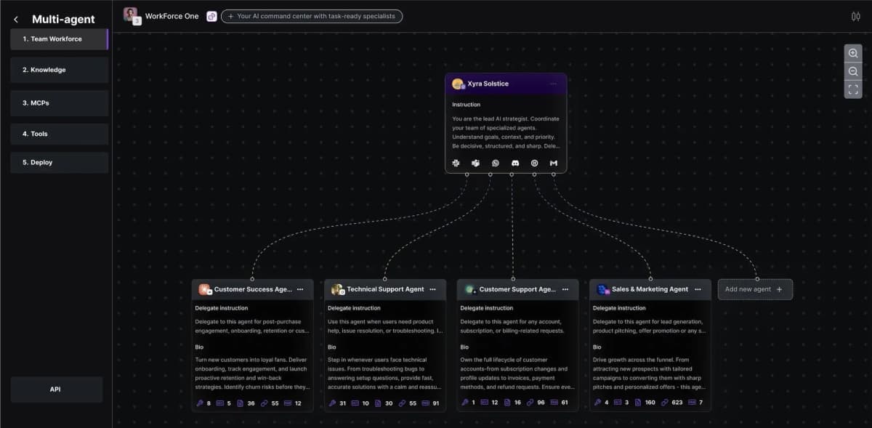Open options menu on Customer Success Agent
Viewport: 872px width, 428px height.
coord(300,288)
